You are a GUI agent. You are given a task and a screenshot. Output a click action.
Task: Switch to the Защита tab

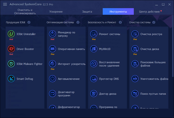click(x=87, y=12)
